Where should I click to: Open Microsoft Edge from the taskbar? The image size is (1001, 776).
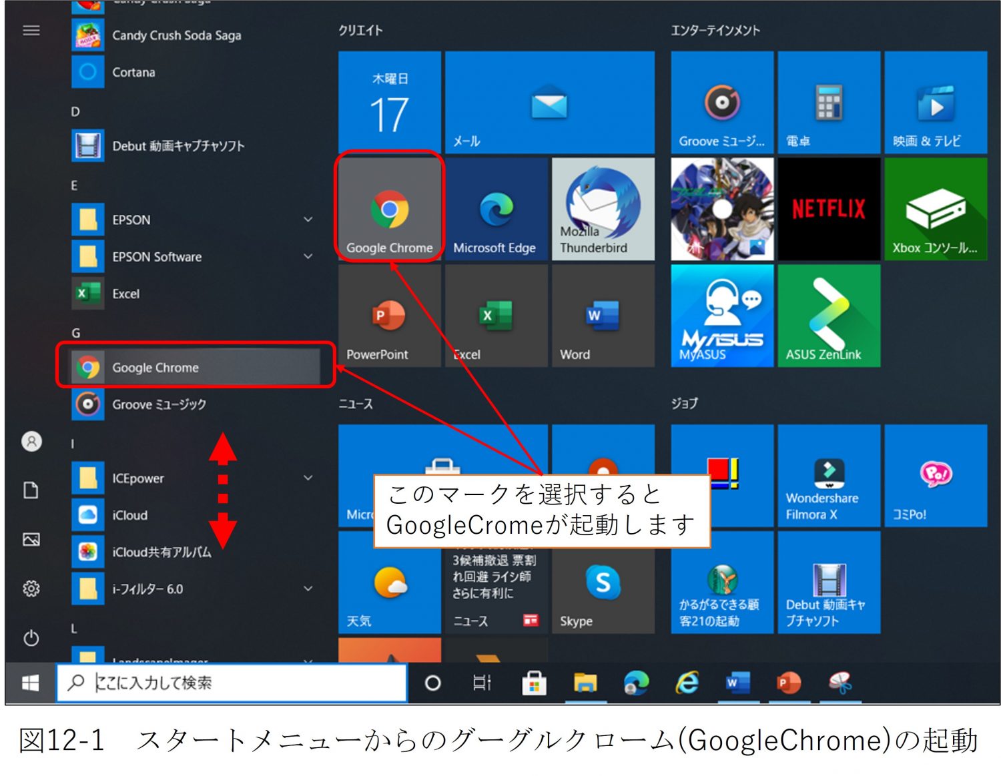click(636, 683)
